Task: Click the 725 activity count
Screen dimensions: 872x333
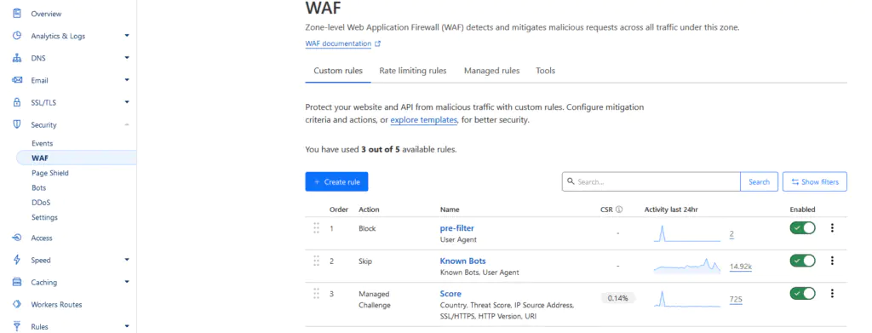Action: tap(736, 299)
